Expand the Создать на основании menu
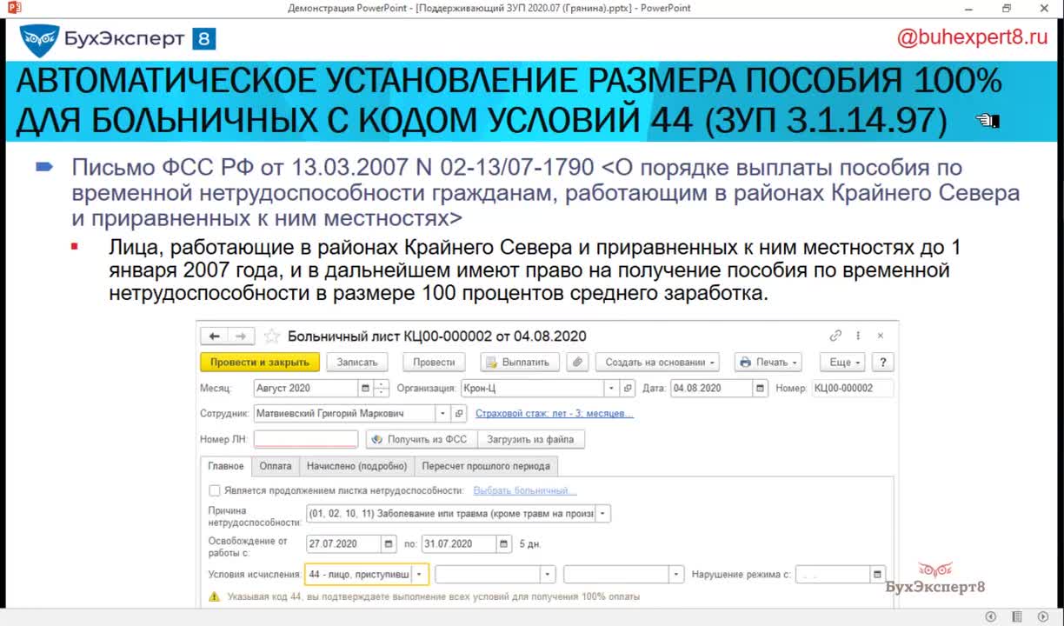Screen dimensions: 1064x626 point(661,363)
